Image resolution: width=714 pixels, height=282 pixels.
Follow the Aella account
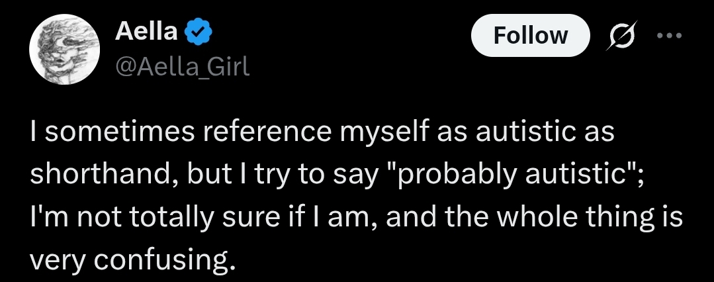[x=531, y=35]
